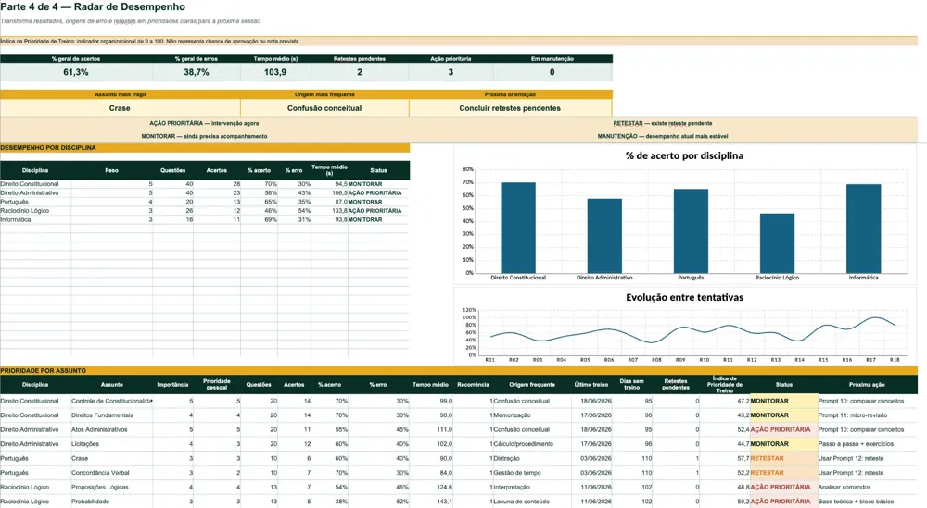Click the 'Origem mais frequente' header
This screenshot has height=508, width=927.
324,94
